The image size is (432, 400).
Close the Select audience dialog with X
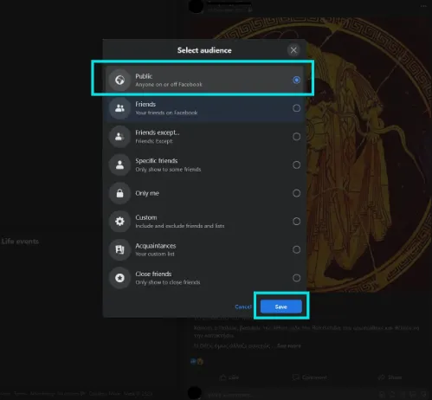[x=293, y=50]
